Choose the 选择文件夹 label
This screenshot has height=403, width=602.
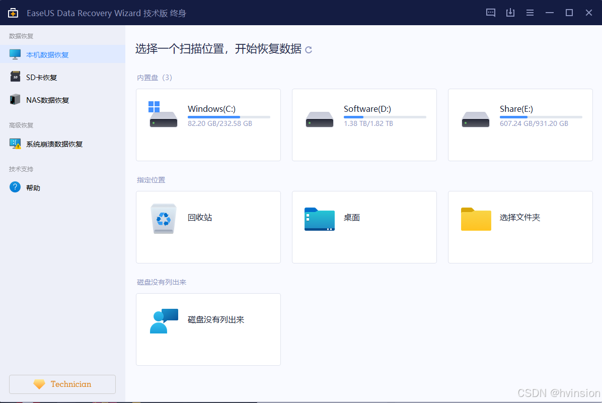pyautogui.click(x=520, y=218)
